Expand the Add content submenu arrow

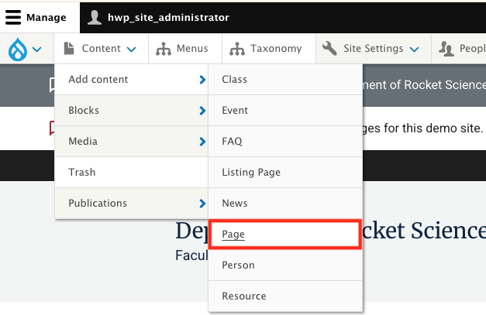pos(202,80)
